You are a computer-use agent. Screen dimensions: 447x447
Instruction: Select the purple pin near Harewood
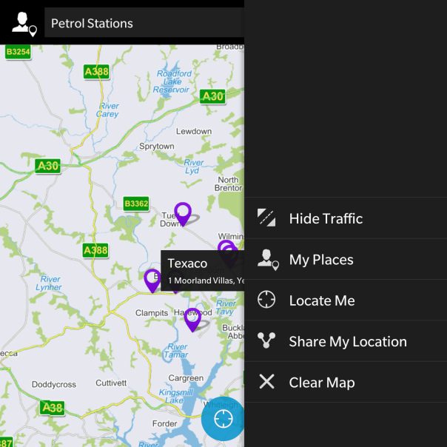[192, 320]
